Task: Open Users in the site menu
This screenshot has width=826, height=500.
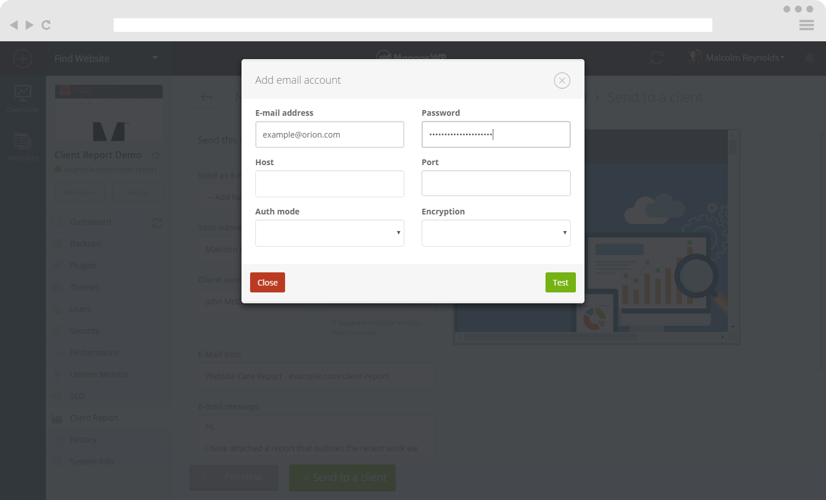Action: coord(80,309)
